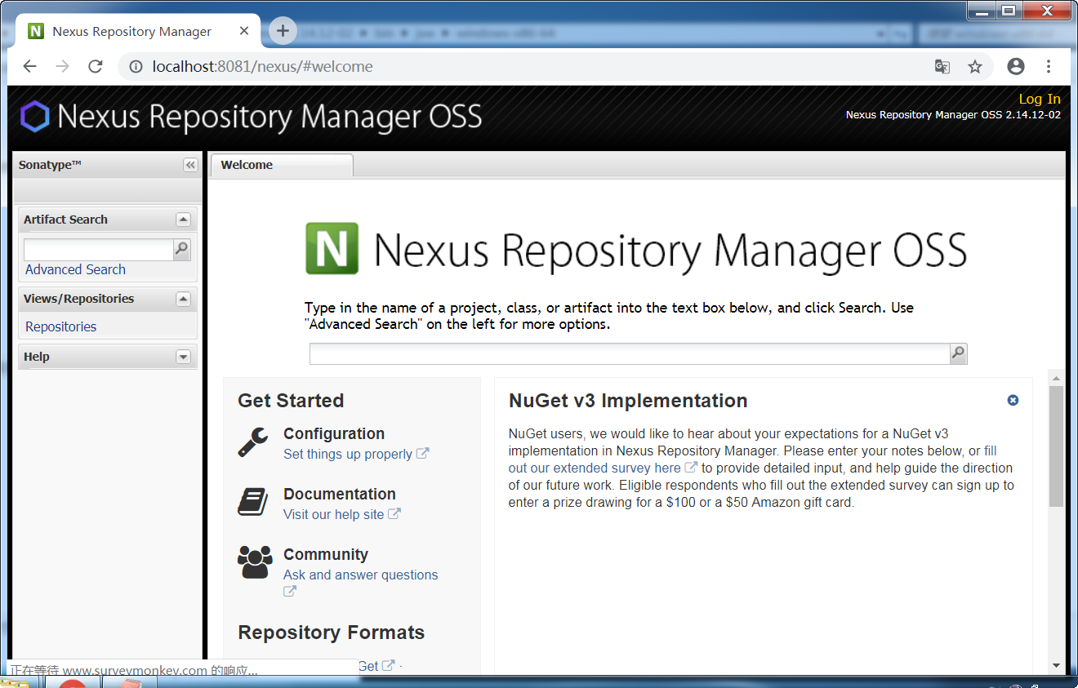This screenshot has width=1078, height=688.
Task: Follow the Visit our help site link
Action: pos(333,514)
